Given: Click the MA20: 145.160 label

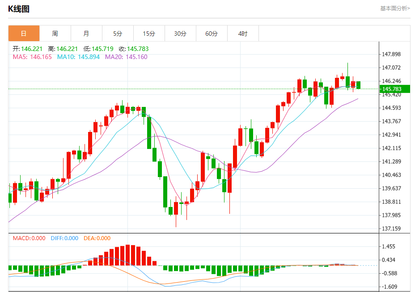Looking at the screenshot, I should click(x=126, y=57).
